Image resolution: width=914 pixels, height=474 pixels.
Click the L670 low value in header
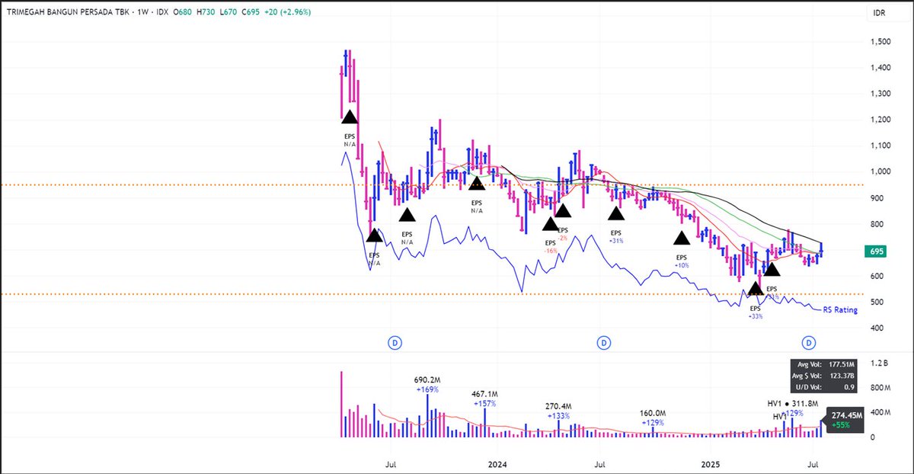click(228, 12)
